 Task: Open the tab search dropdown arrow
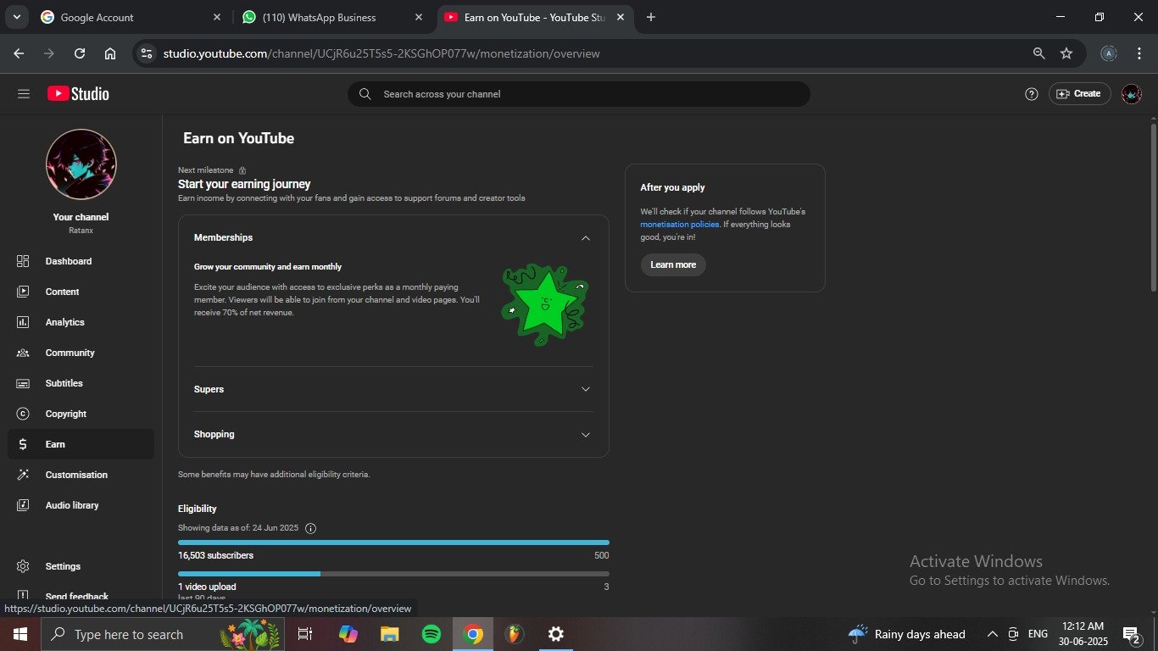tap(16, 17)
